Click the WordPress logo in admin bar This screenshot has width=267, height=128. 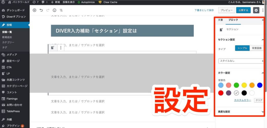[x=3, y=2]
